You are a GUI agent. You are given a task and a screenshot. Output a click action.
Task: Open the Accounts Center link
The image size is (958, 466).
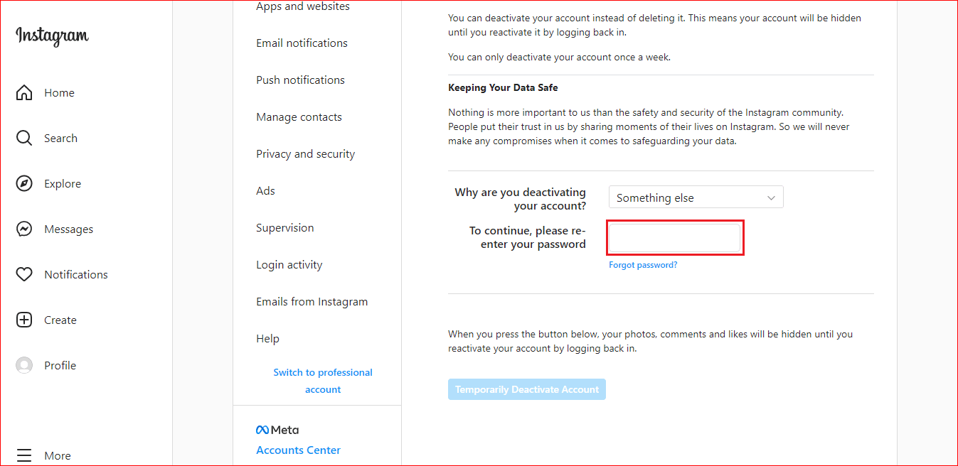pos(298,450)
